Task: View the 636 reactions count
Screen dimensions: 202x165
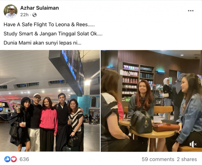Action: tap(24, 159)
